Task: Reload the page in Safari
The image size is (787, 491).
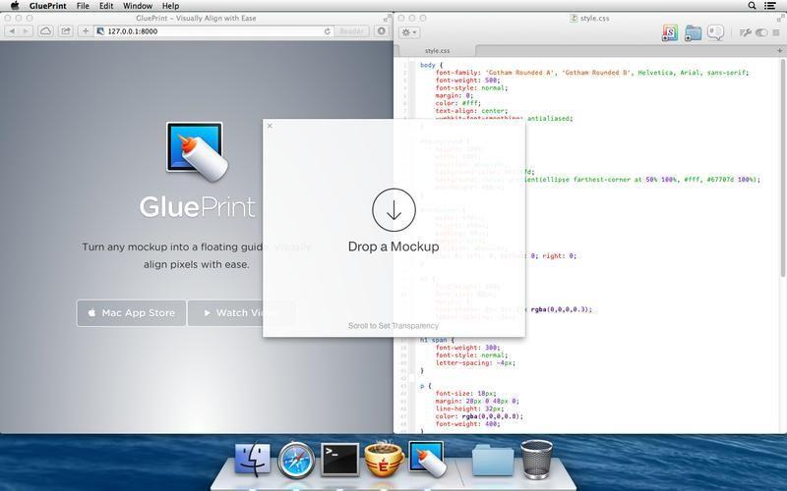Action: pyautogui.click(x=328, y=31)
